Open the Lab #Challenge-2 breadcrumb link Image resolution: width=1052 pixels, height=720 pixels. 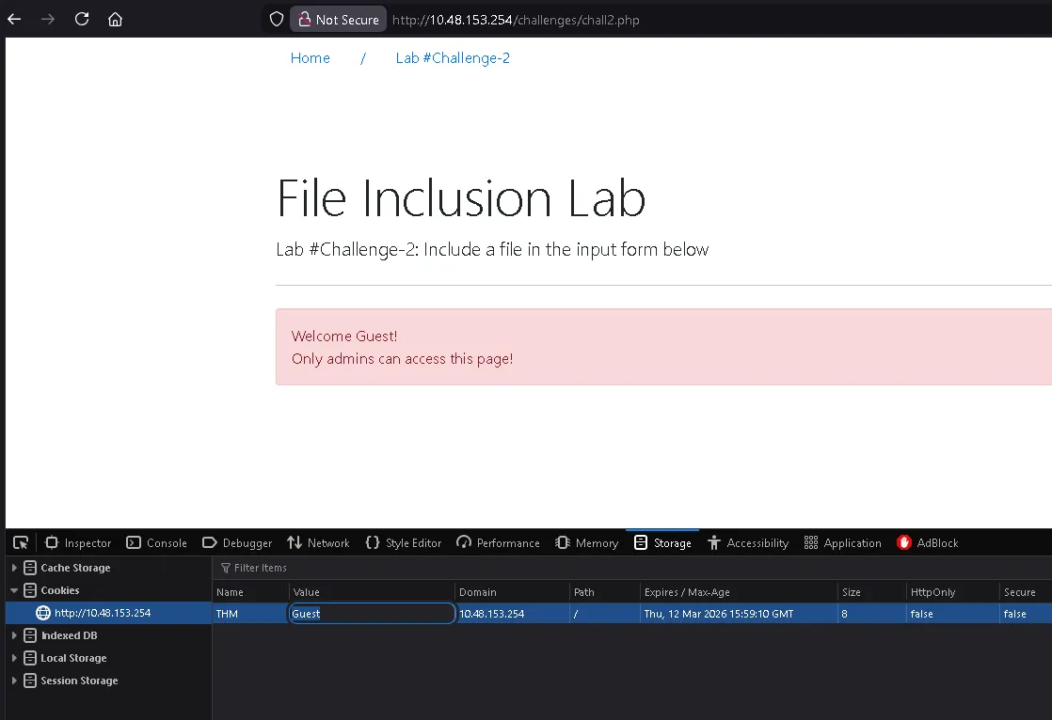(453, 58)
